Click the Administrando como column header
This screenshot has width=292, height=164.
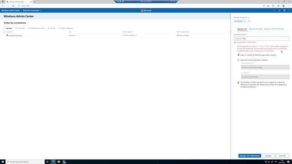(x=182, y=32)
